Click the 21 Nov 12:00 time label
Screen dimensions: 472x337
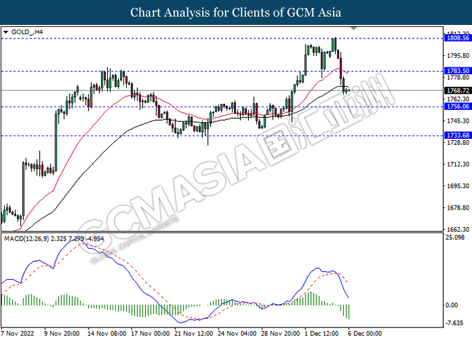194,334
